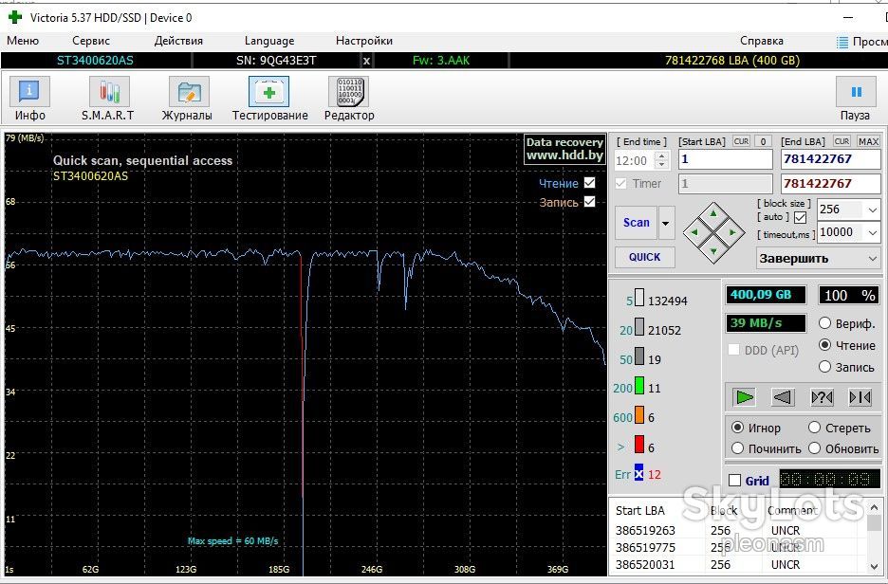Click the End LBA field showing 781422767
The width and height of the screenshot is (888, 584).
[x=830, y=159]
